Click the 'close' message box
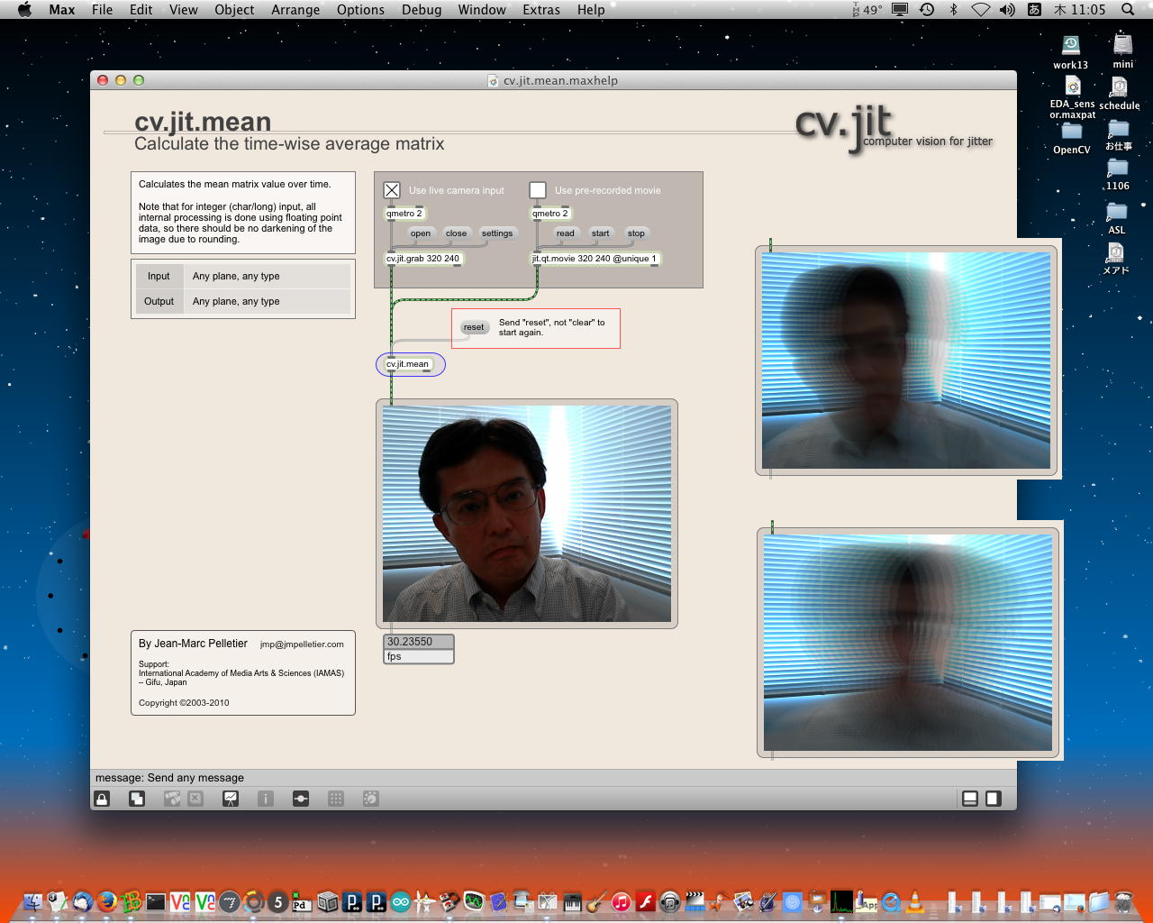The image size is (1153, 923). coord(456,233)
